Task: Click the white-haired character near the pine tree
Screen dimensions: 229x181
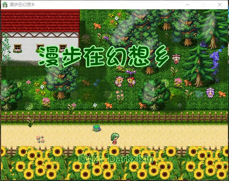Action: [176, 59]
